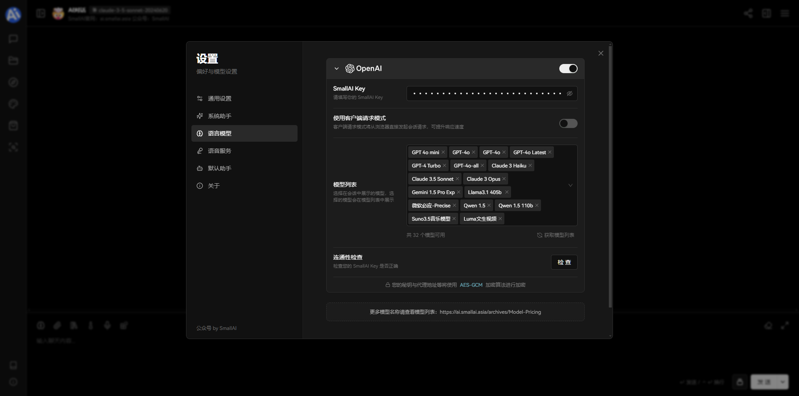Expand the 模型列表 dropdown arrow

coord(571,185)
